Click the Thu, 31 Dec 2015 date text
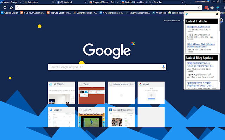The image size is (225, 140). [199, 30]
